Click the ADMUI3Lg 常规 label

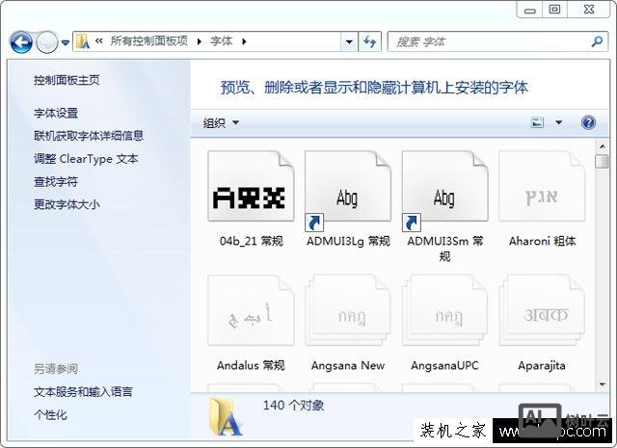click(348, 241)
